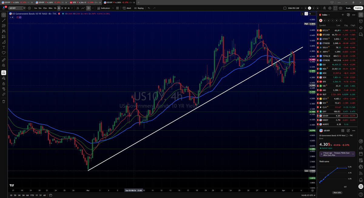The height and width of the screenshot is (198, 364).
Task: Select the 1m timeframe
Action: point(36,8)
